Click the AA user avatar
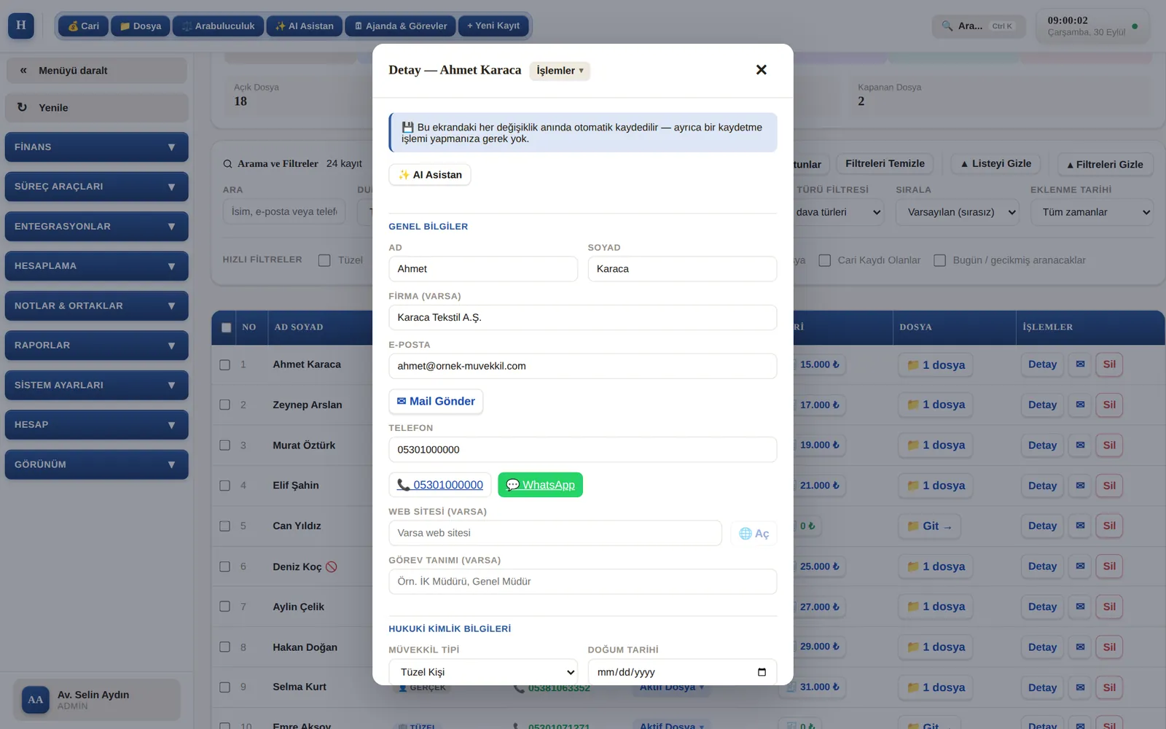Screen dimensions: 1166x729 point(36,700)
